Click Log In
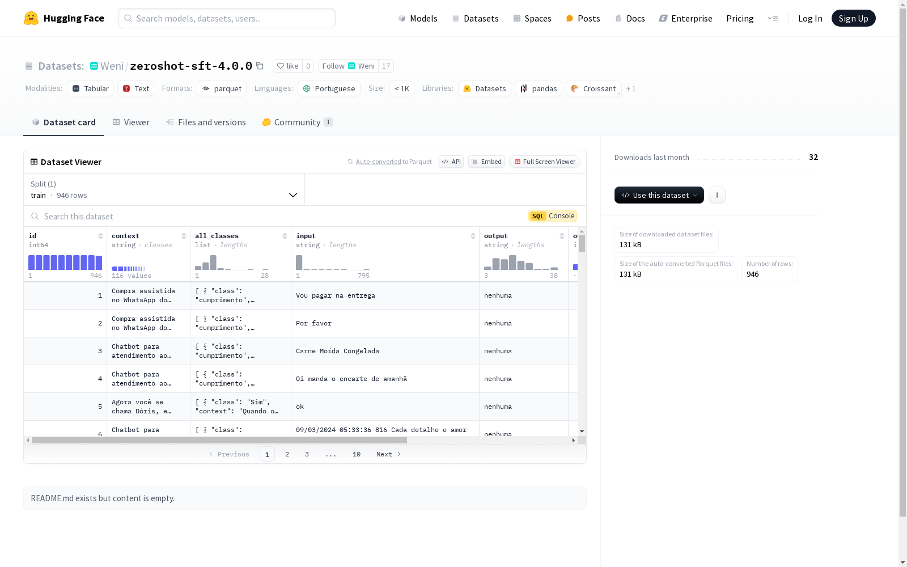This screenshot has width=907, height=567. click(810, 18)
